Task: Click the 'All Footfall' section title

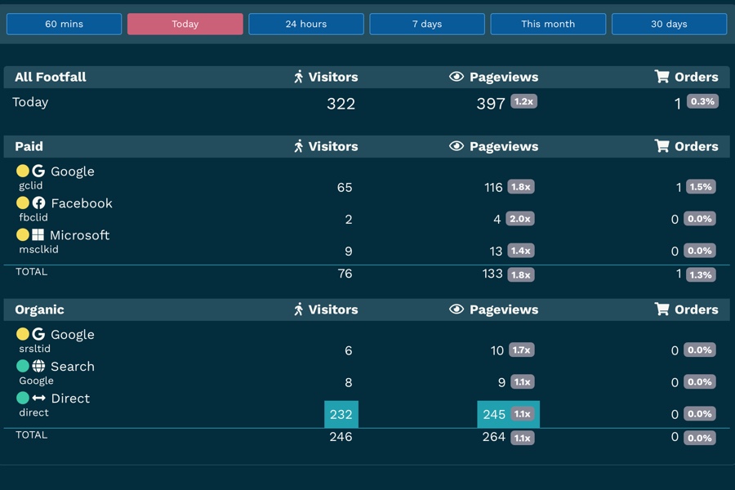Action: pos(50,77)
